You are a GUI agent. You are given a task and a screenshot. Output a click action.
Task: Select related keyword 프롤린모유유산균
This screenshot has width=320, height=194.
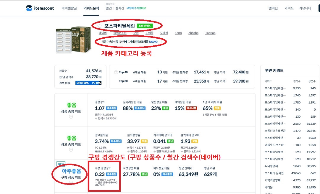(x=275, y=131)
